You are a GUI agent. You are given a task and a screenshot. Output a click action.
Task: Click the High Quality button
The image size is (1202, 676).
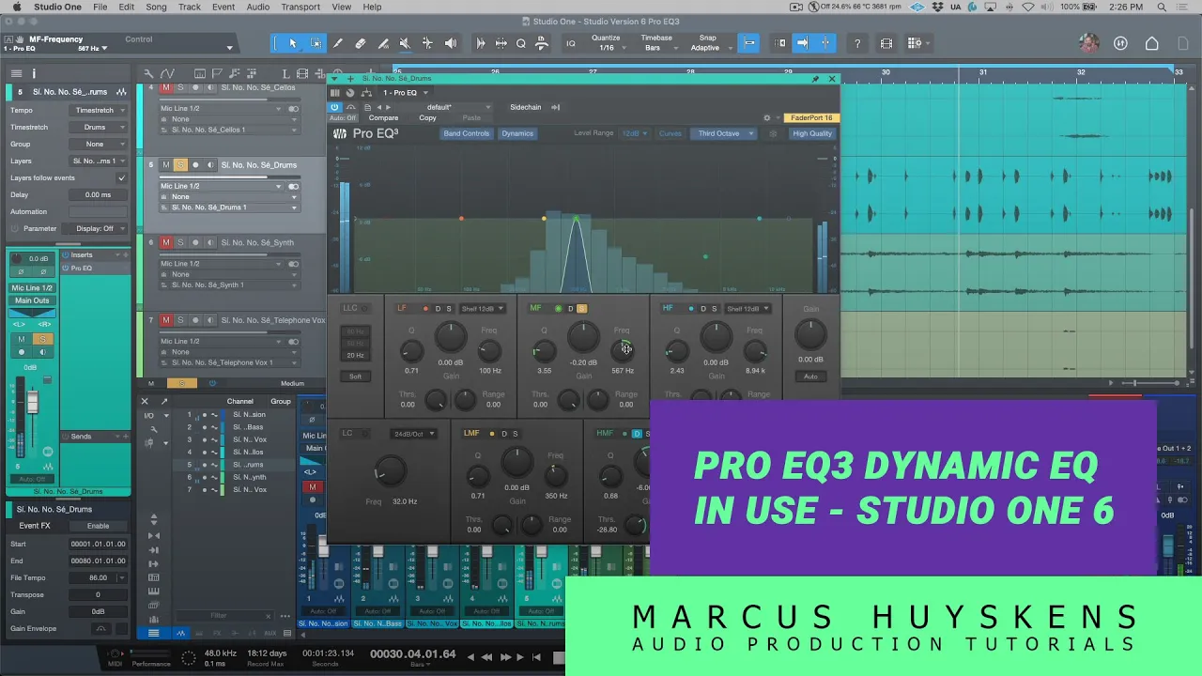(x=812, y=133)
